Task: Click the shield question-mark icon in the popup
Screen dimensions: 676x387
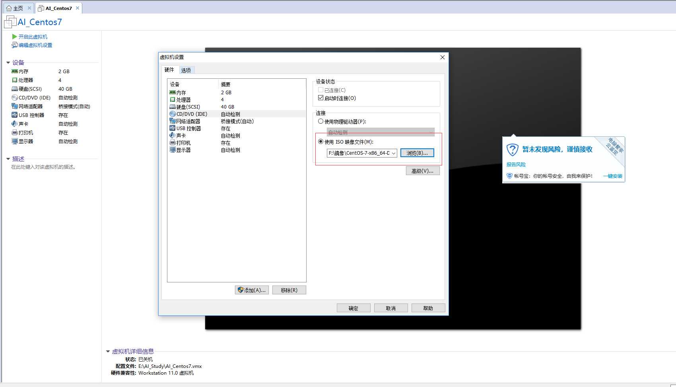Action: coord(513,150)
